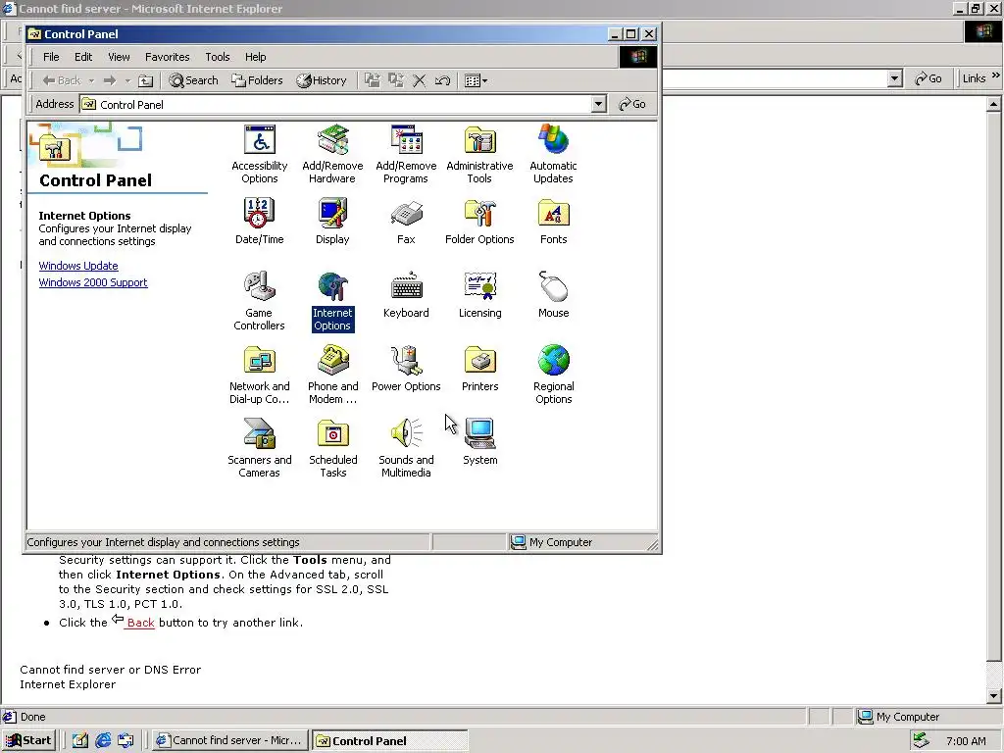Follow the Windows 2000 Support link
Viewport: 1004px width, 753px height.
tap(93, 282)
